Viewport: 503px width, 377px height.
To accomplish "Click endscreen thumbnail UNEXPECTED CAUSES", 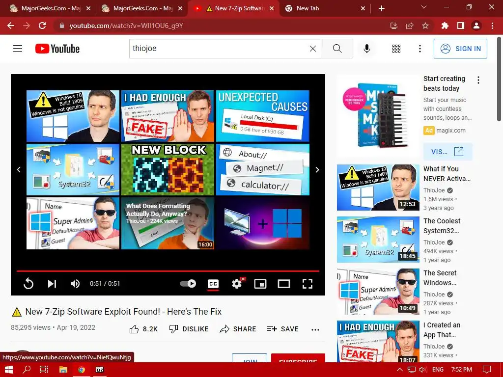I will [x=263, y=116].
